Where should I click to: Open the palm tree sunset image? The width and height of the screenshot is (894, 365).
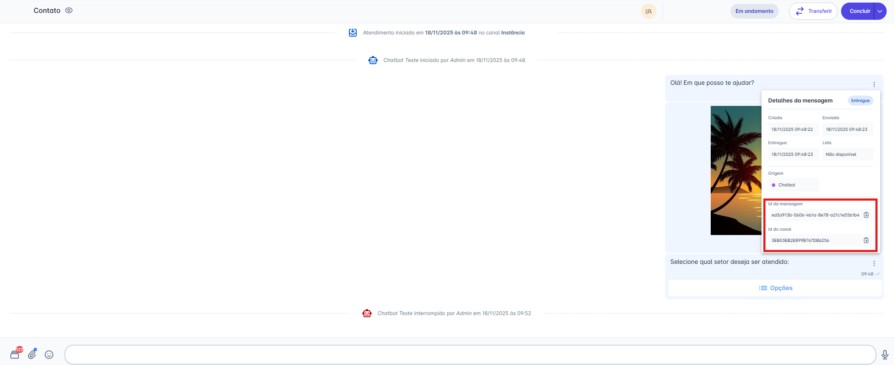[x=736, y=170]
